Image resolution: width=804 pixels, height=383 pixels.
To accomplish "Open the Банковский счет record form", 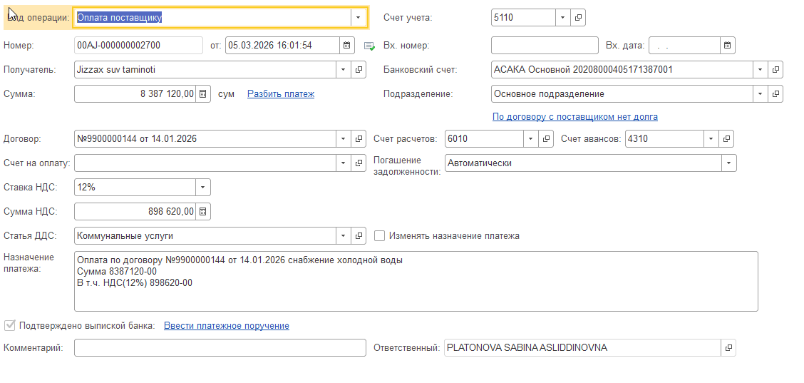I will (776, 70).
